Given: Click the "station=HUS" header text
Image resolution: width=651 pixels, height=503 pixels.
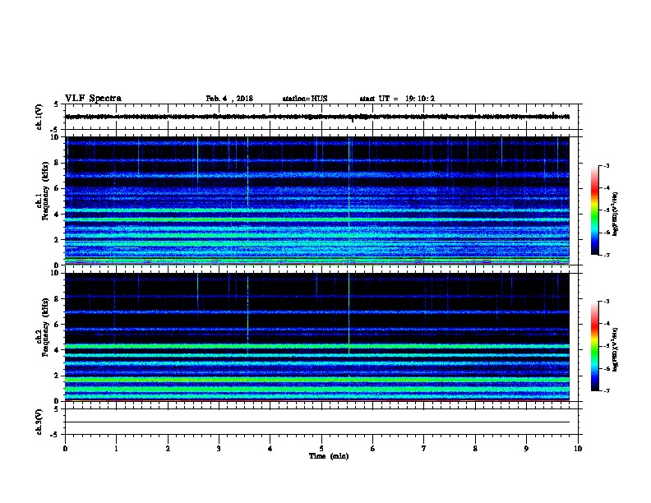Looking at the screenshot, I should click(x=305, y=99).
